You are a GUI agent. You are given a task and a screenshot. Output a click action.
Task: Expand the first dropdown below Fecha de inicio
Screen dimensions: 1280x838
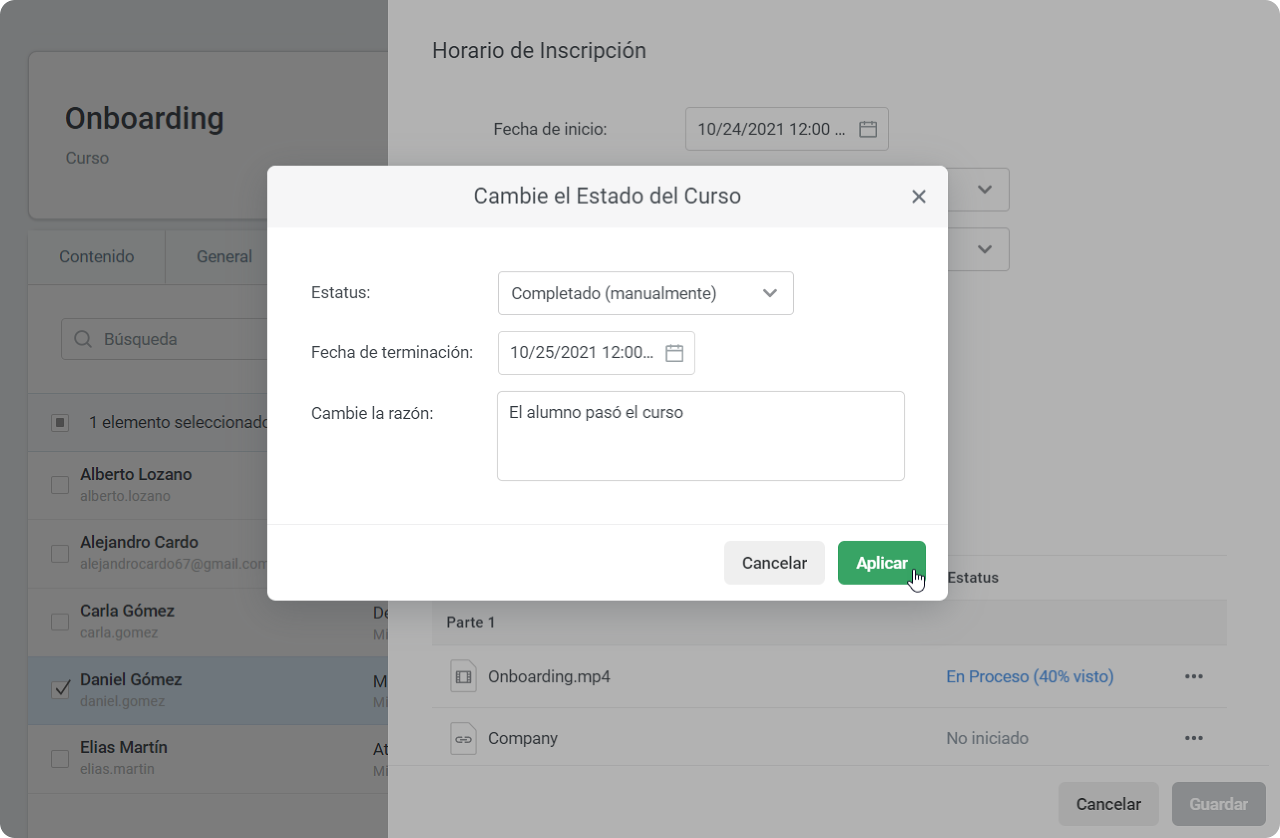pyautogui.click(x=984, y=190)
